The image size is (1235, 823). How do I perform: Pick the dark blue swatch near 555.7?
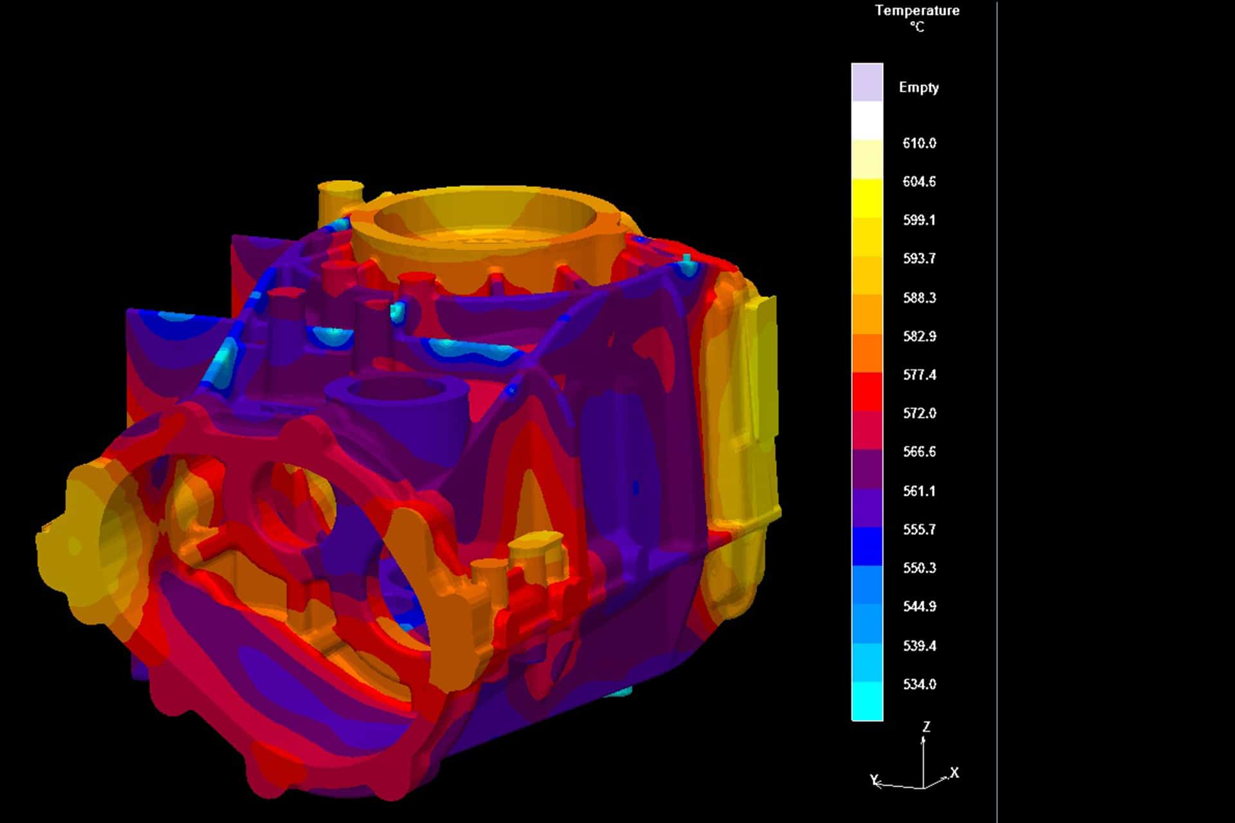(867, 546)
